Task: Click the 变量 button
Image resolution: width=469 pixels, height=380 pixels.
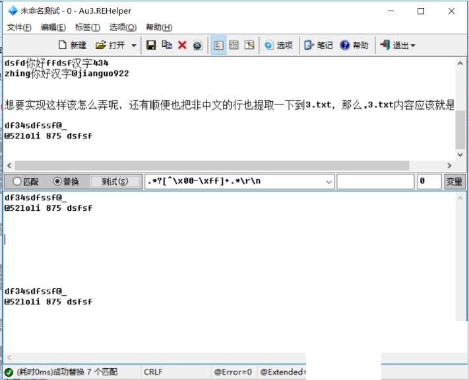Action: tap(454, 181)
